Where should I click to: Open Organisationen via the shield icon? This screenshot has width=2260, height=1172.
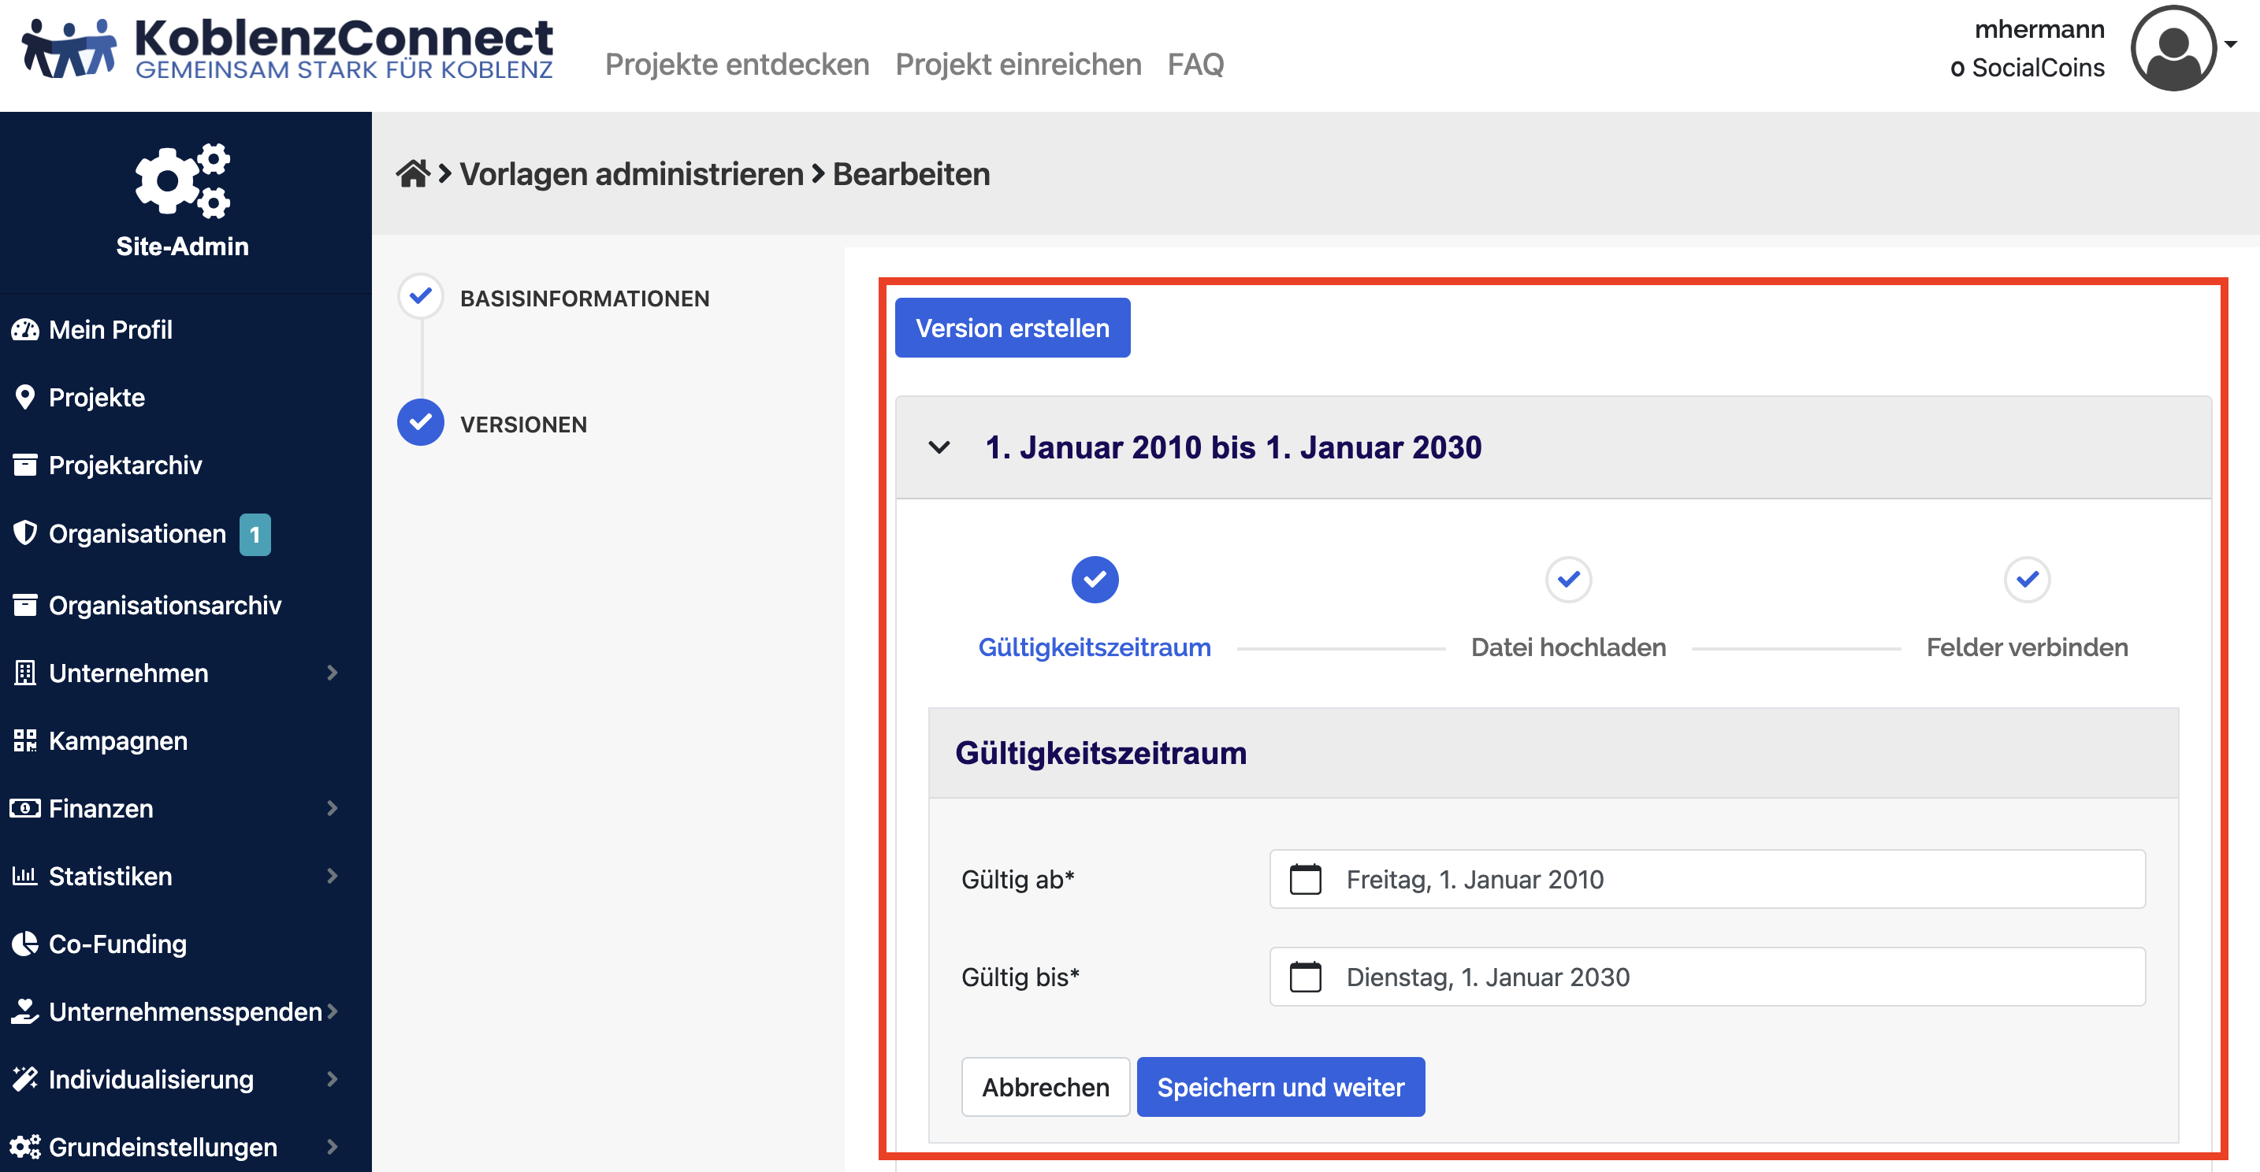pos(24,533)
